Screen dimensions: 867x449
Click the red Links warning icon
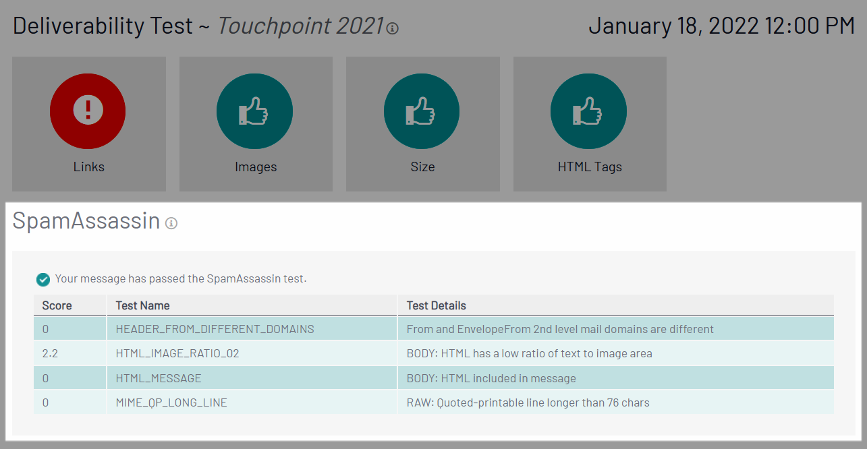88,111
